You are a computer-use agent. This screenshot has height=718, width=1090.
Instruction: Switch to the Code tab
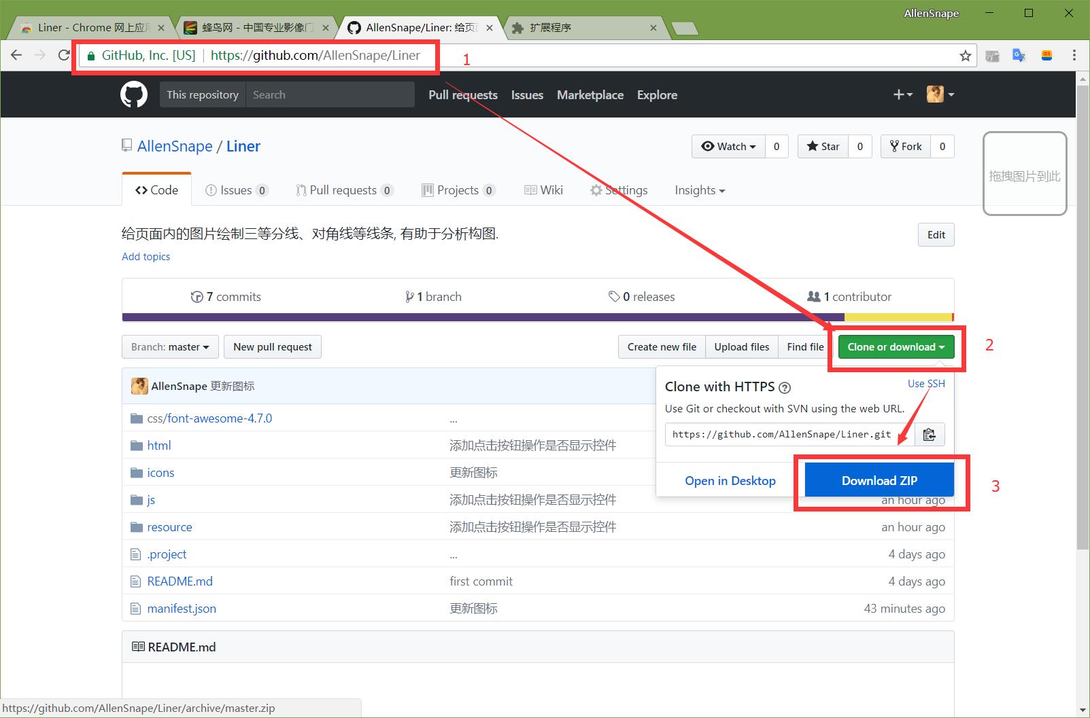[157, 190]
